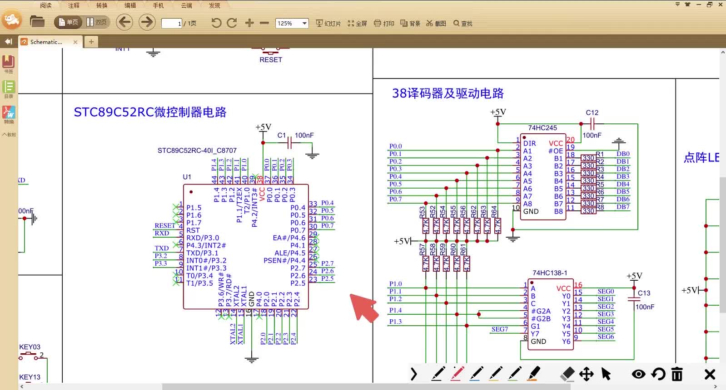Open the 发现 menu
This screenshot has width=726, height=390.
tap(214, 5)
